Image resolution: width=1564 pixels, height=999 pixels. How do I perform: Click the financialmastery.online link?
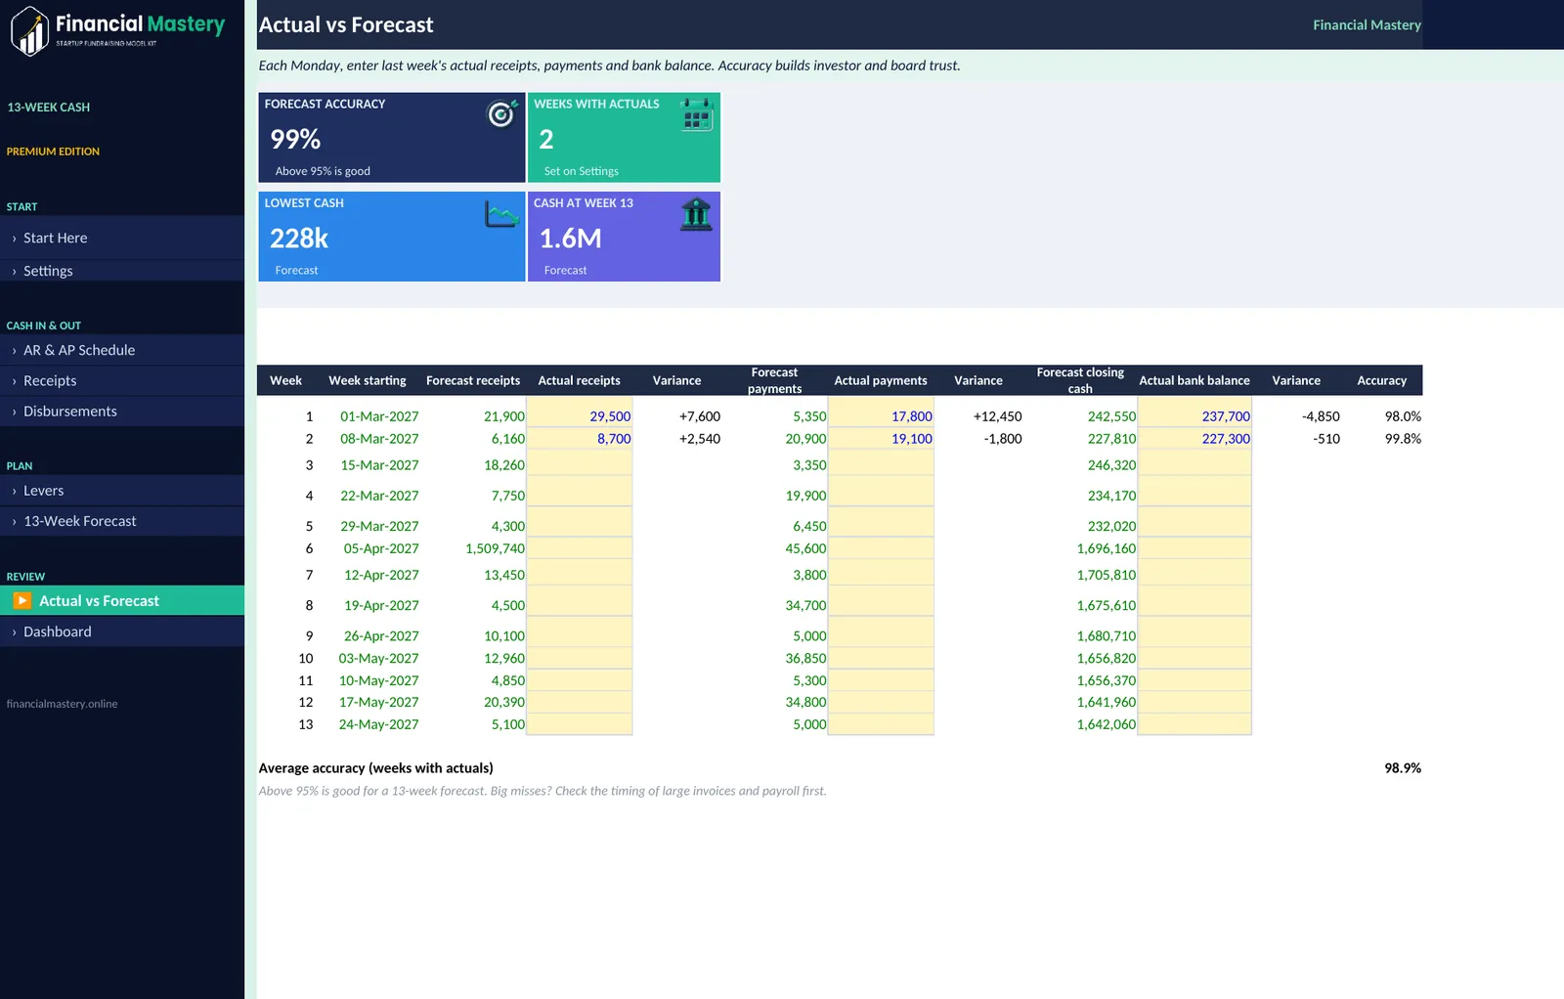click(x=62, y=704)
